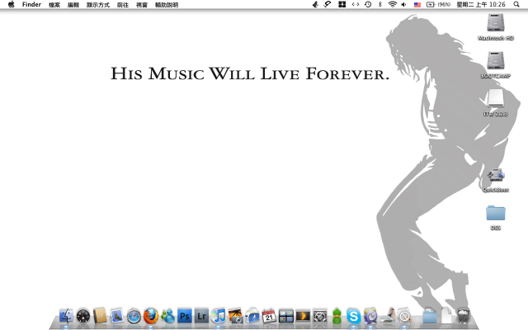Open the 前往 menu

click(x=123, y=5)
